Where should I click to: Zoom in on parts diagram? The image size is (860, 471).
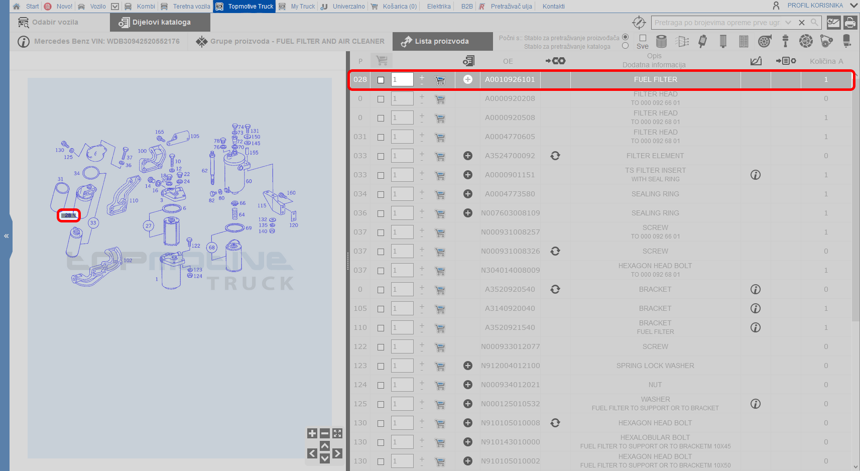[x=312, y=433]
